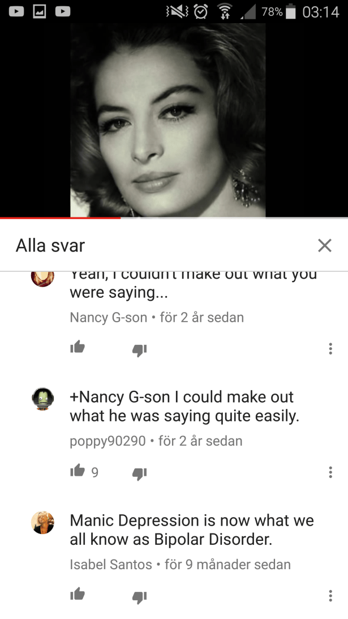Image resolution: width=348 pixels, height=619 pixels.
Task: Open Nancy G-son's avatar profile
Action: point(42,279)
